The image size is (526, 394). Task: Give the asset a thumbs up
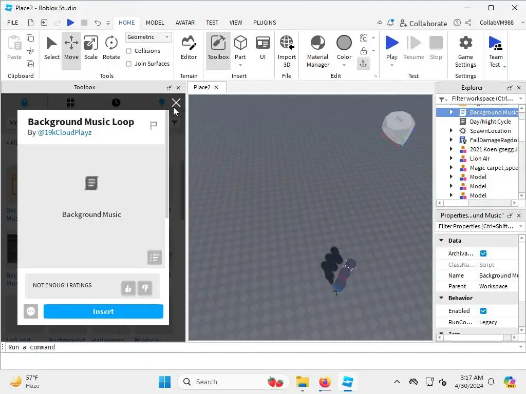[128, 288]
